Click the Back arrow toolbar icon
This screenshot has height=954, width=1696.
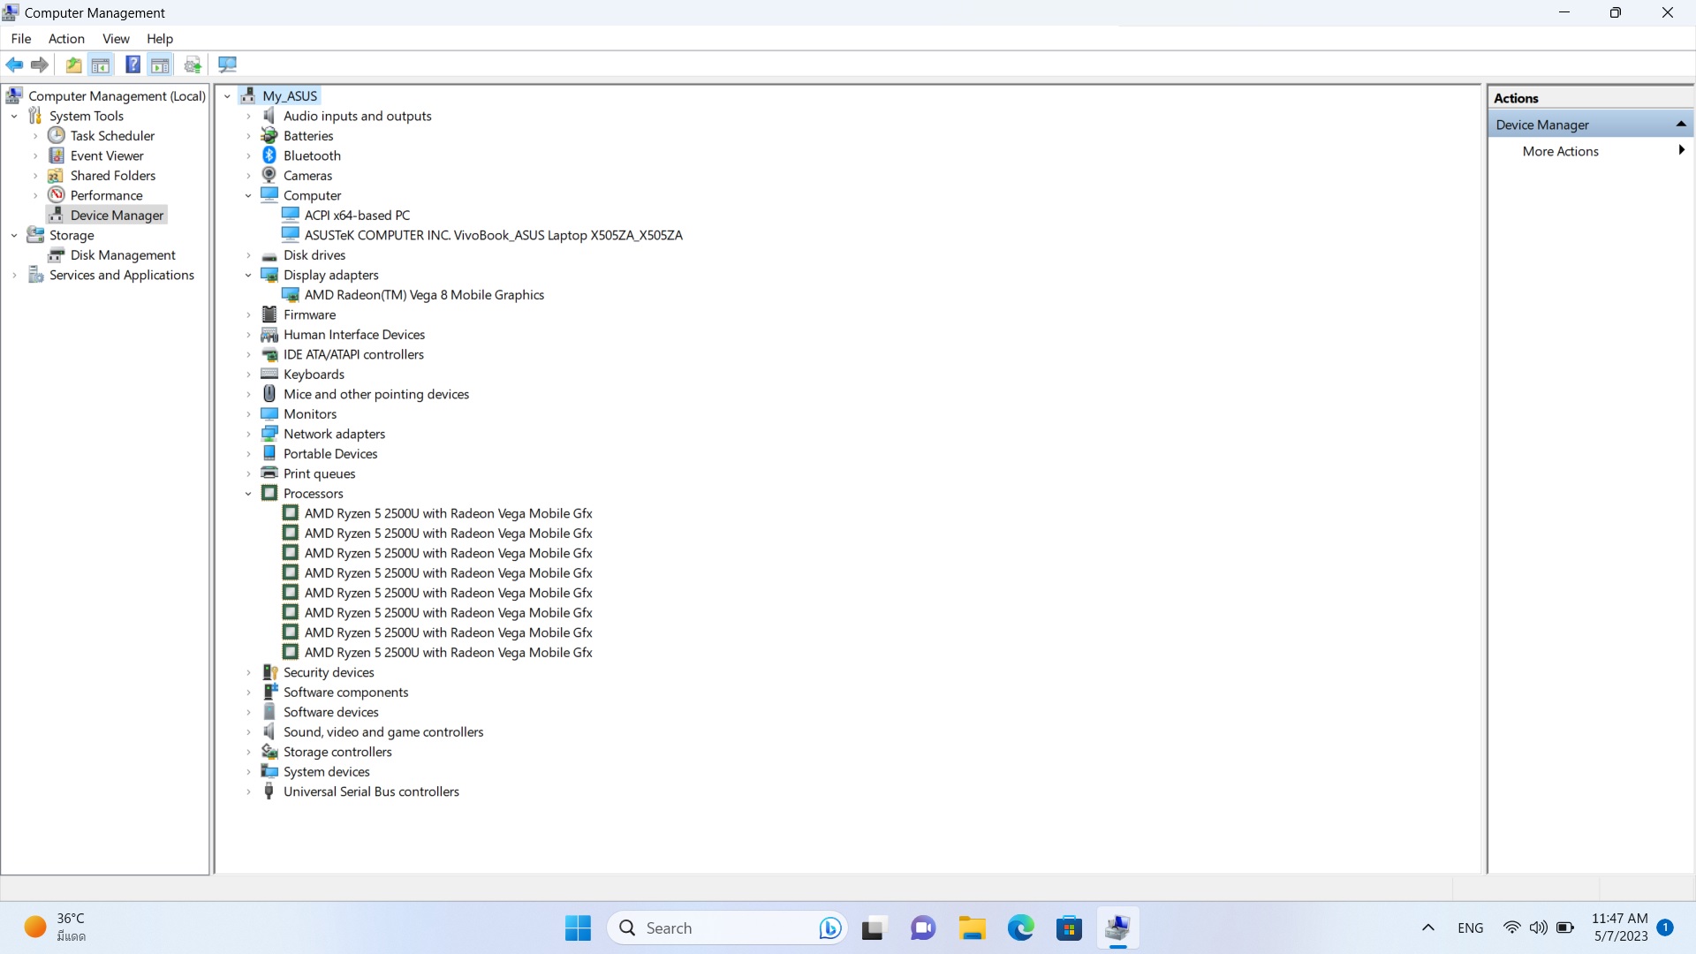coord(14,64)
